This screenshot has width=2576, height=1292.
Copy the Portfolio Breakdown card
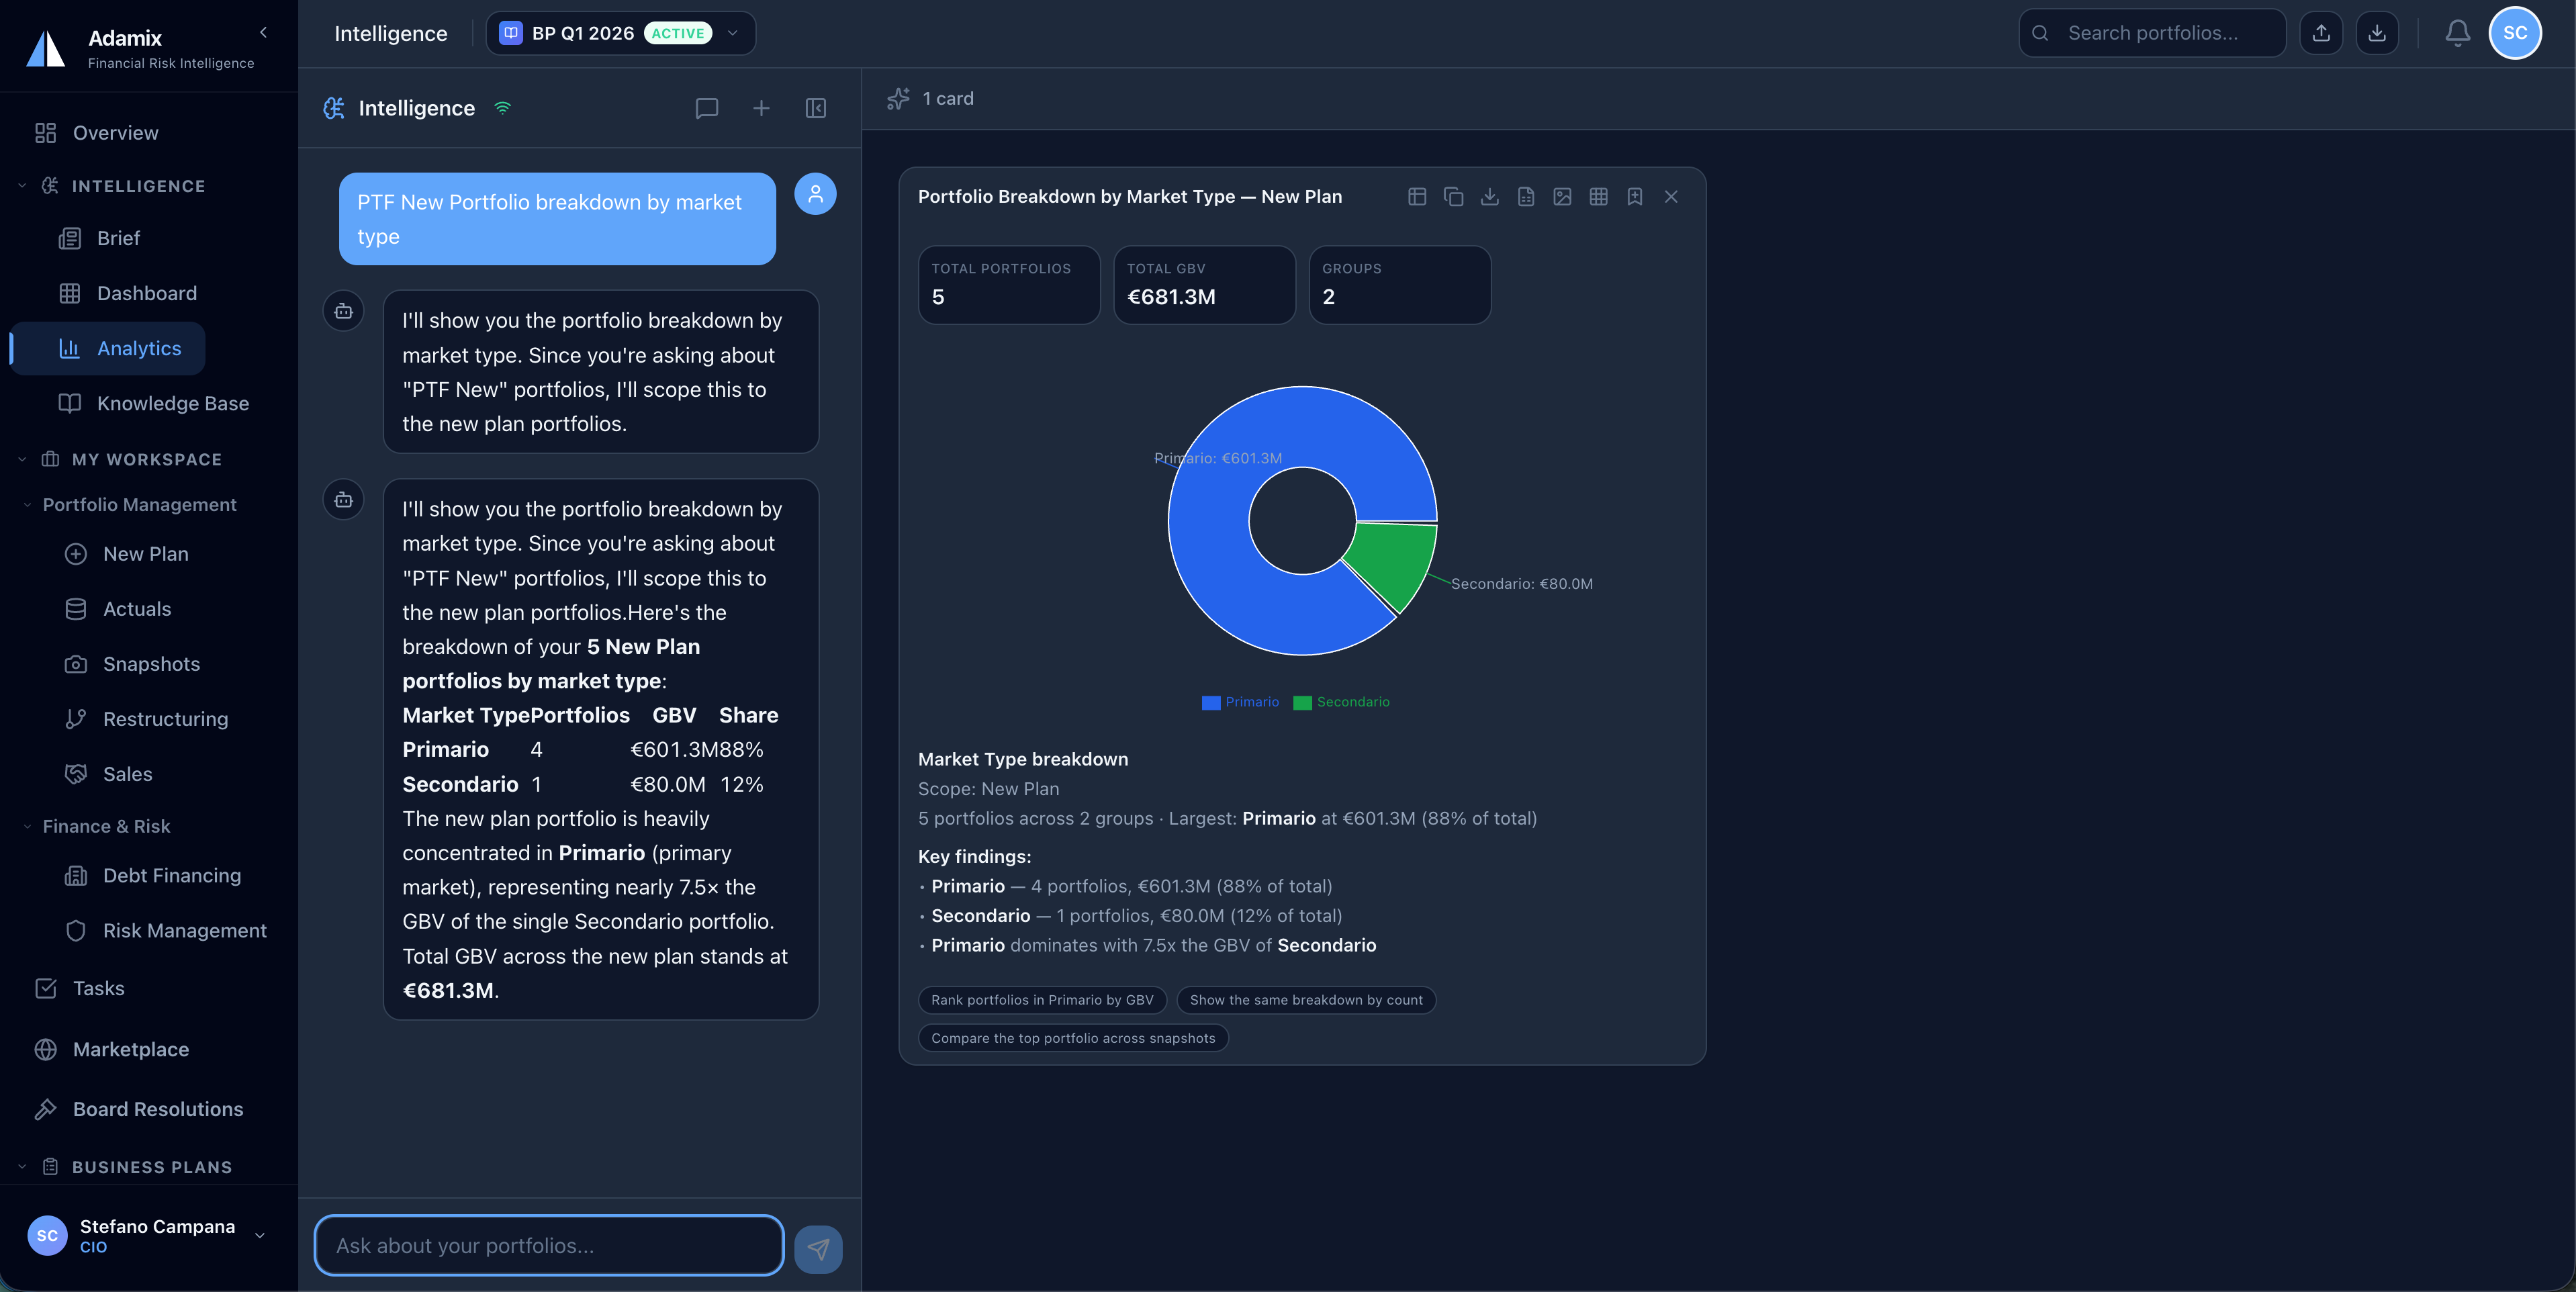click(x=1453, y=197)
